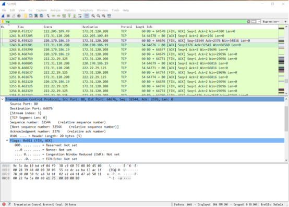Auto-size all columns toolbar icon
This screenshot has height=207, width=289.
(109, 16)
